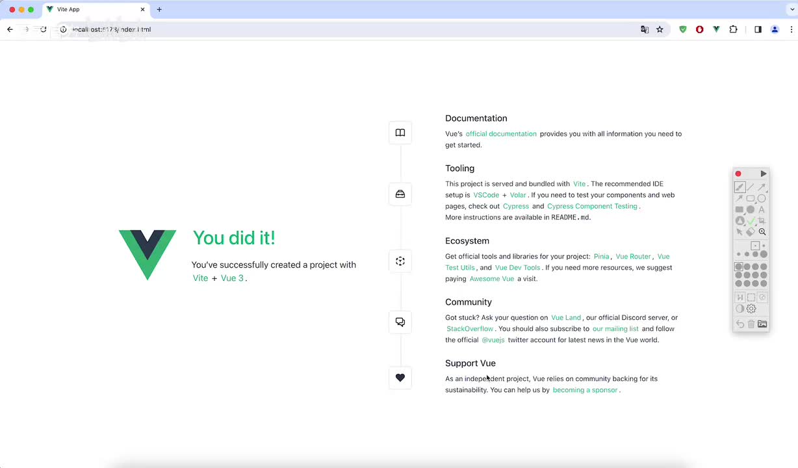
Task: Pick the largest brush size dot
Action: click(x=764, y=254)
